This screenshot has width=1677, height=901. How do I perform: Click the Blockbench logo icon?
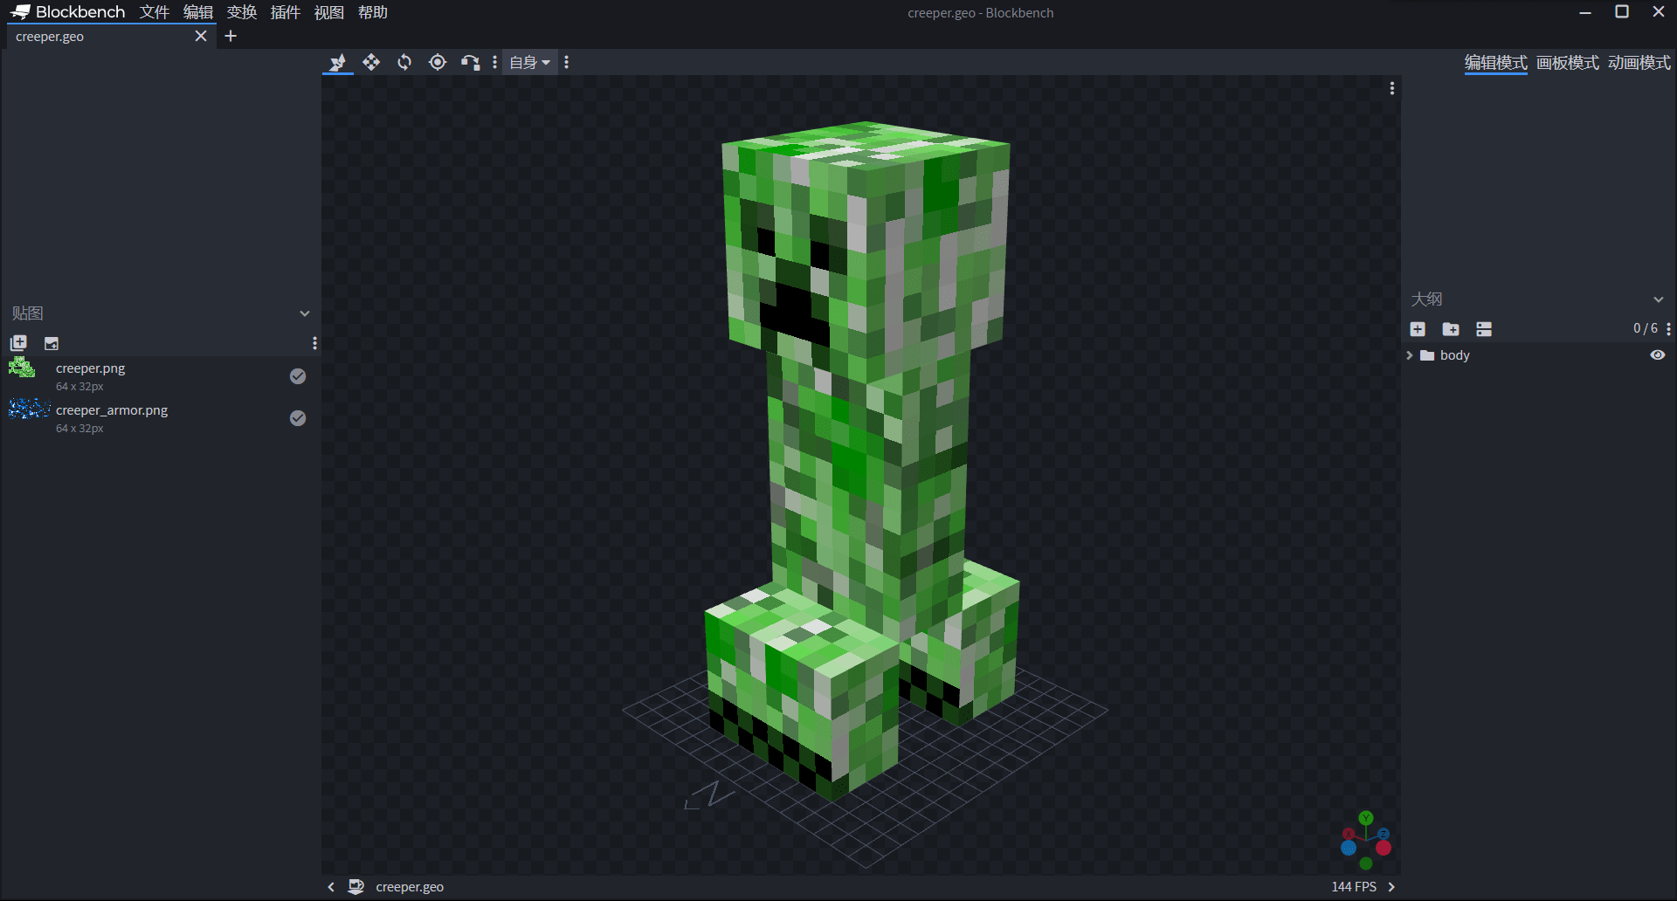[x=20, y=12]
